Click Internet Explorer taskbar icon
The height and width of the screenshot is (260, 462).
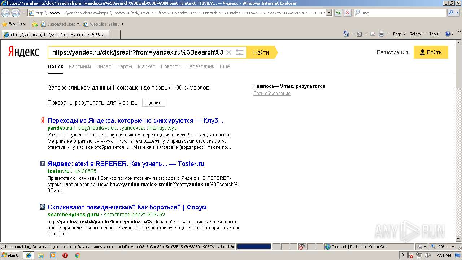29,255
